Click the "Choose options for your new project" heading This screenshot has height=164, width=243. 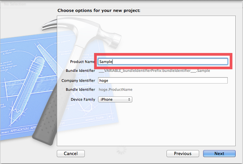(99, 11)
